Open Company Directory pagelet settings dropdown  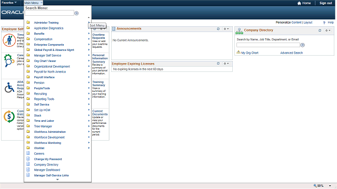click(328, 30)
